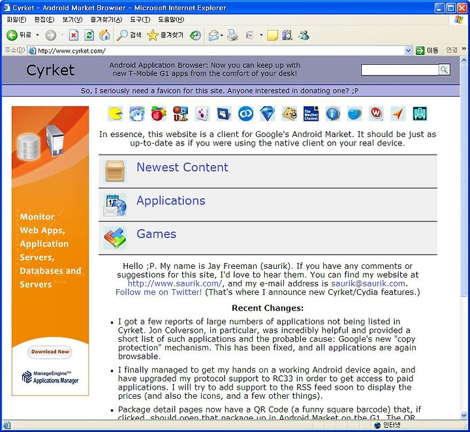Click the ManageEngine Applications Manager logo

(x=50, y=377)
